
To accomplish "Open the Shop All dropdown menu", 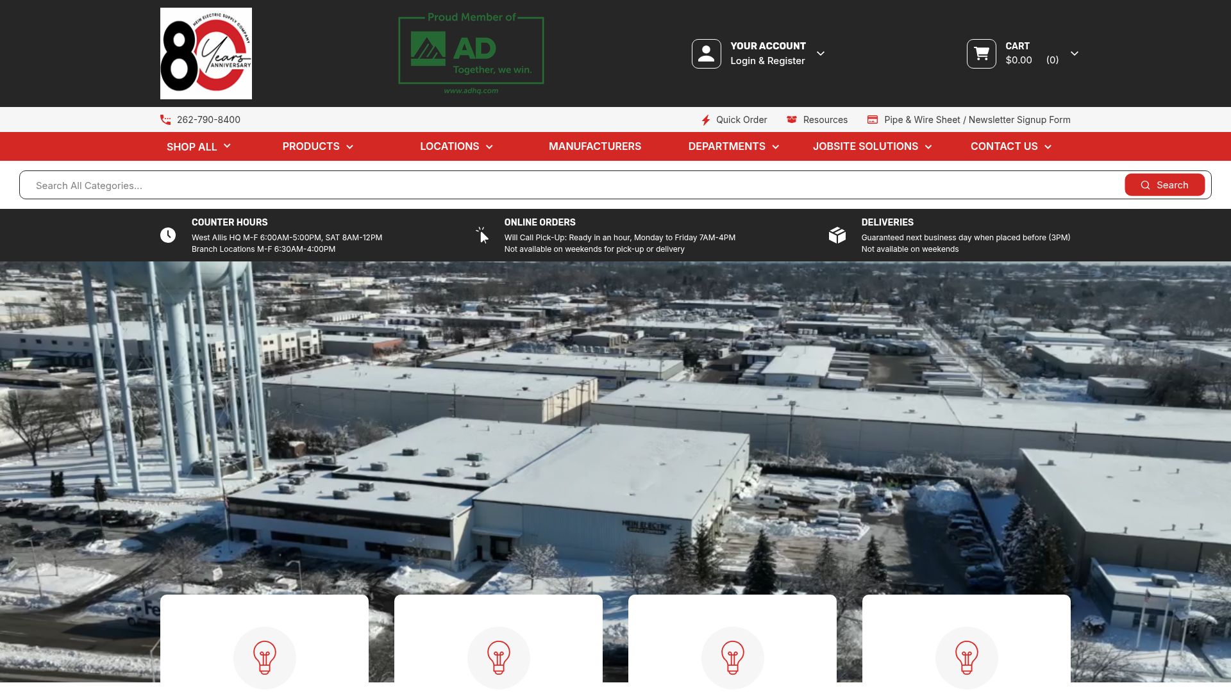I will point(198,147).
